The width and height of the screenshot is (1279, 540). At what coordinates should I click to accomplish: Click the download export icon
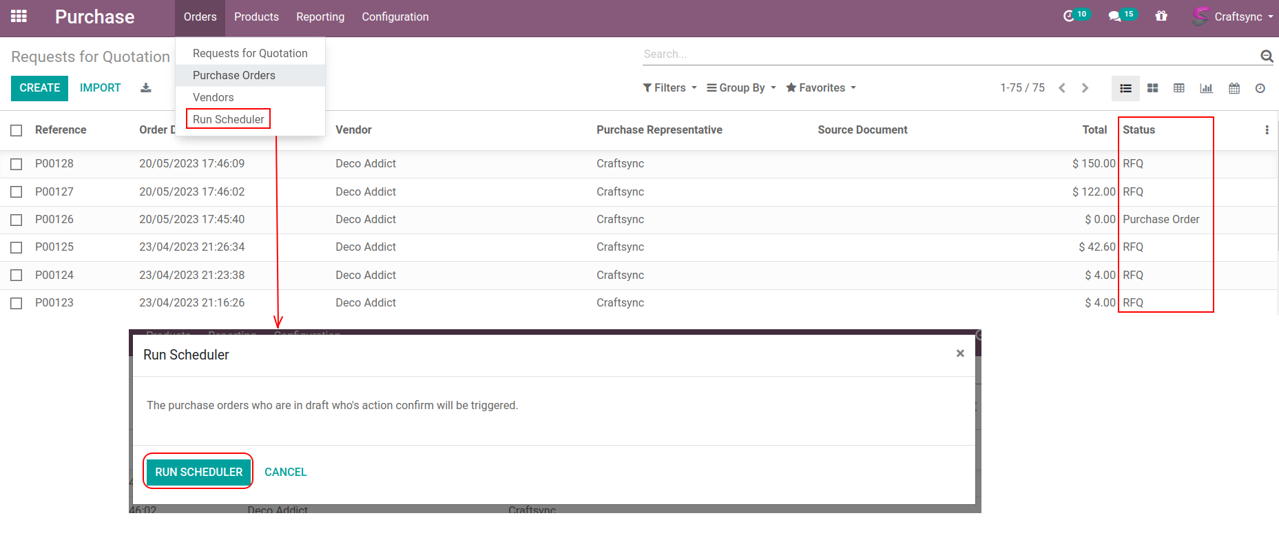coord(146,87)
